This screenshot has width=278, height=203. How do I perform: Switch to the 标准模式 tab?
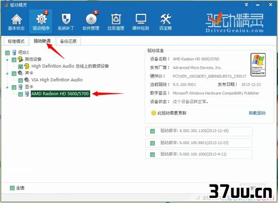16,41
